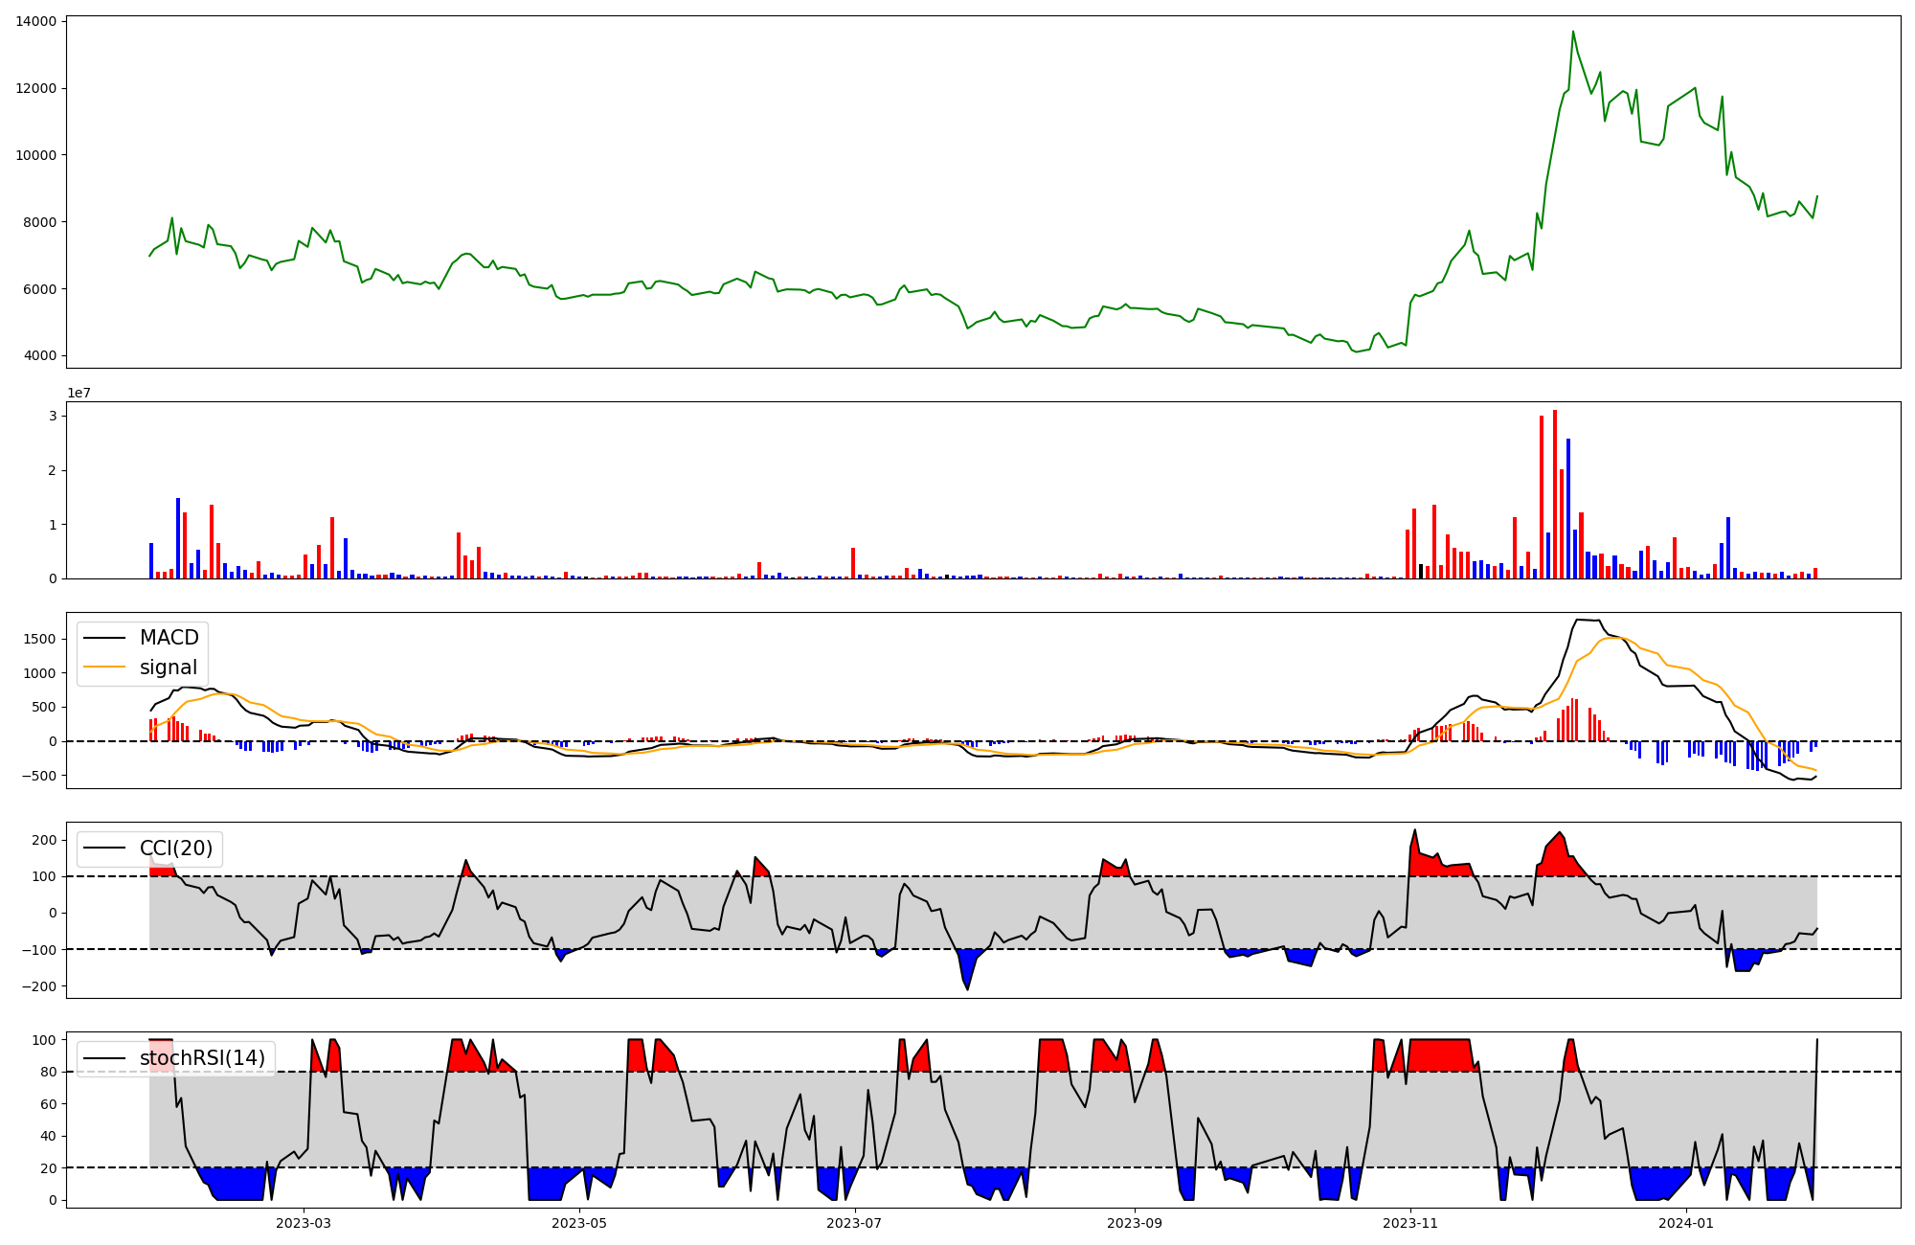Select the 2023-09 date tick label
Viewport: 1915px width, 1245px height.
pos(1135,1223)
